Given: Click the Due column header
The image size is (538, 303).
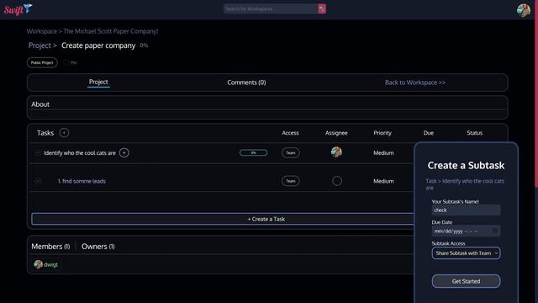Looking at the screenshot, I should click(x=429, y=133).
